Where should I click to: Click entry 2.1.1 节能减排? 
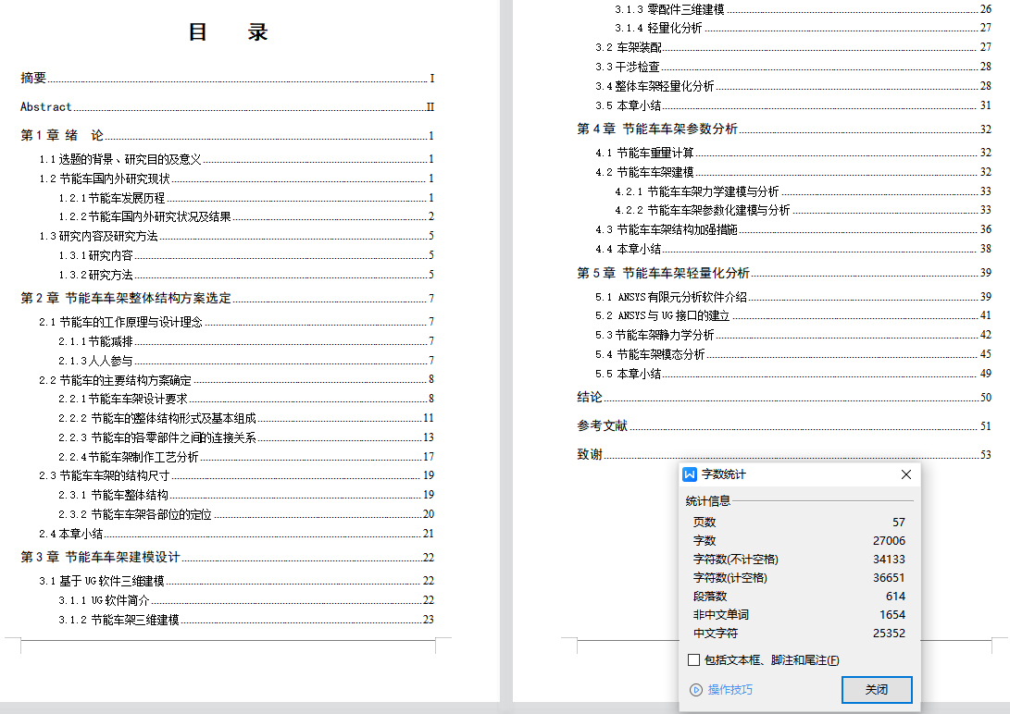(246, 341)
